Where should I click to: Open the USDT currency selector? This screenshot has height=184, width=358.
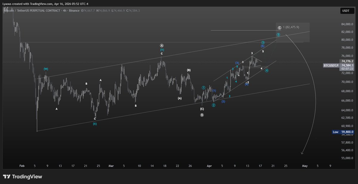(345, 11)
